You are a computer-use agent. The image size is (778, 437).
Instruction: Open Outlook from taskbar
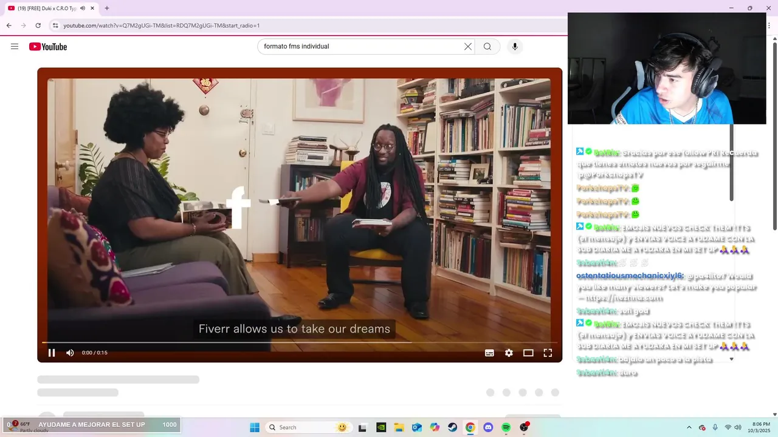(417, 427)
